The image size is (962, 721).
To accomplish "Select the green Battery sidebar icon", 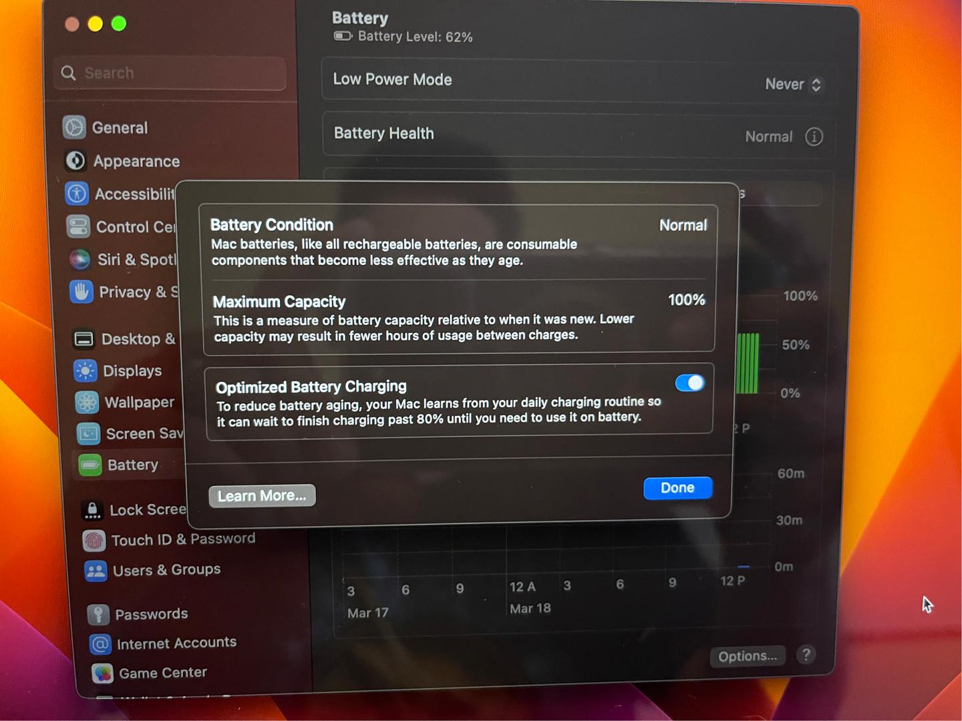I will tap(90, 465).
